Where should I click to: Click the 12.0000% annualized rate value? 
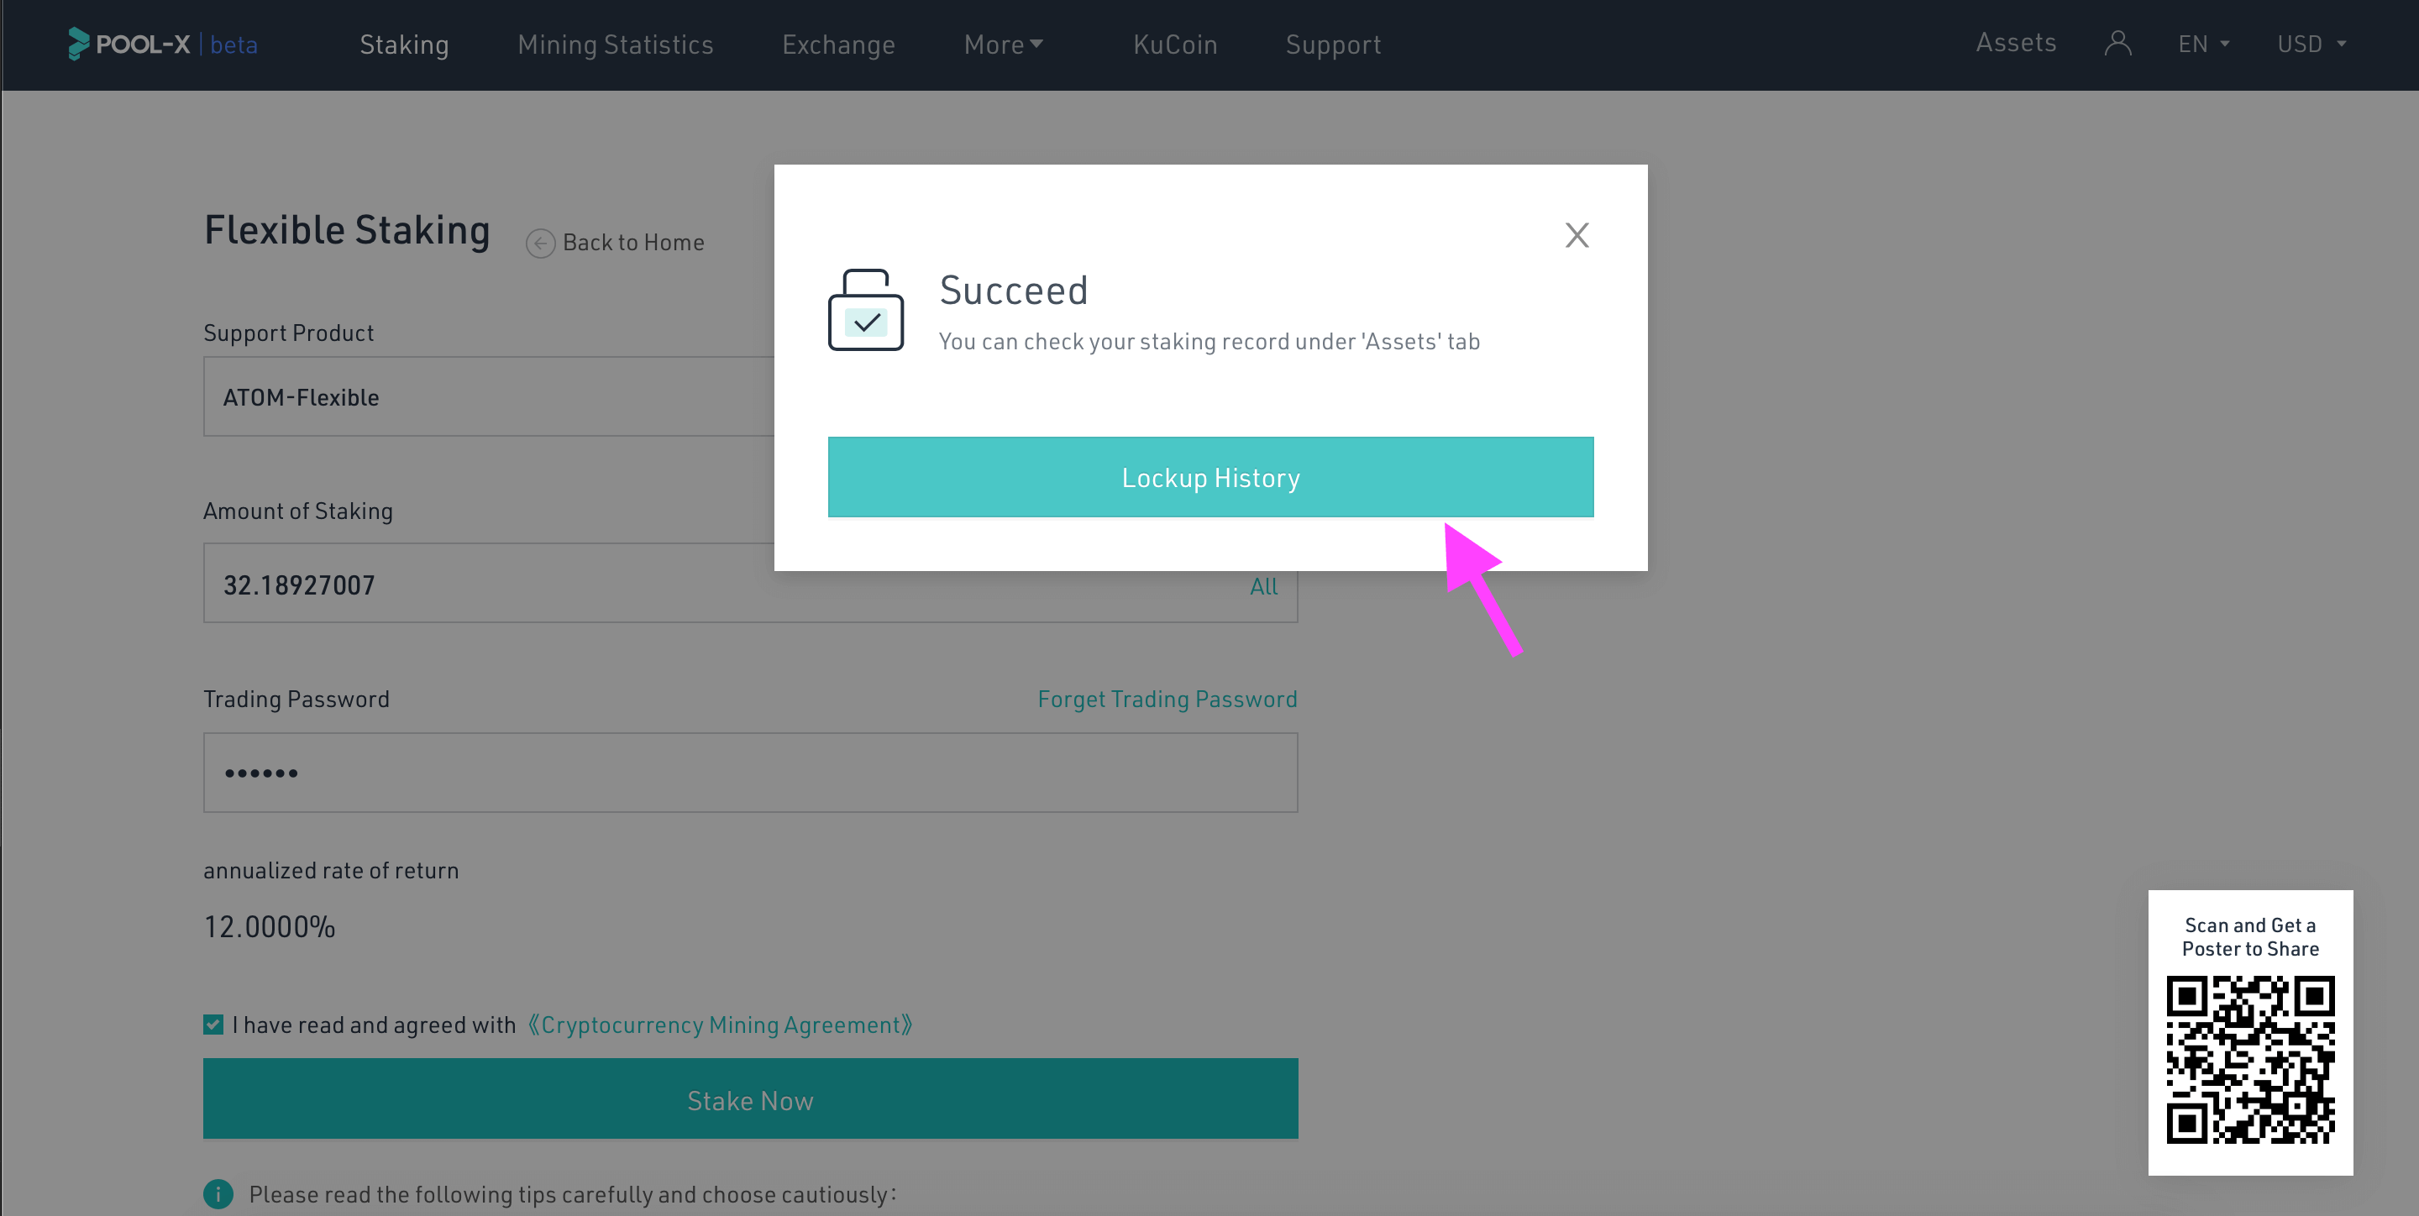(x=270, y=927)
